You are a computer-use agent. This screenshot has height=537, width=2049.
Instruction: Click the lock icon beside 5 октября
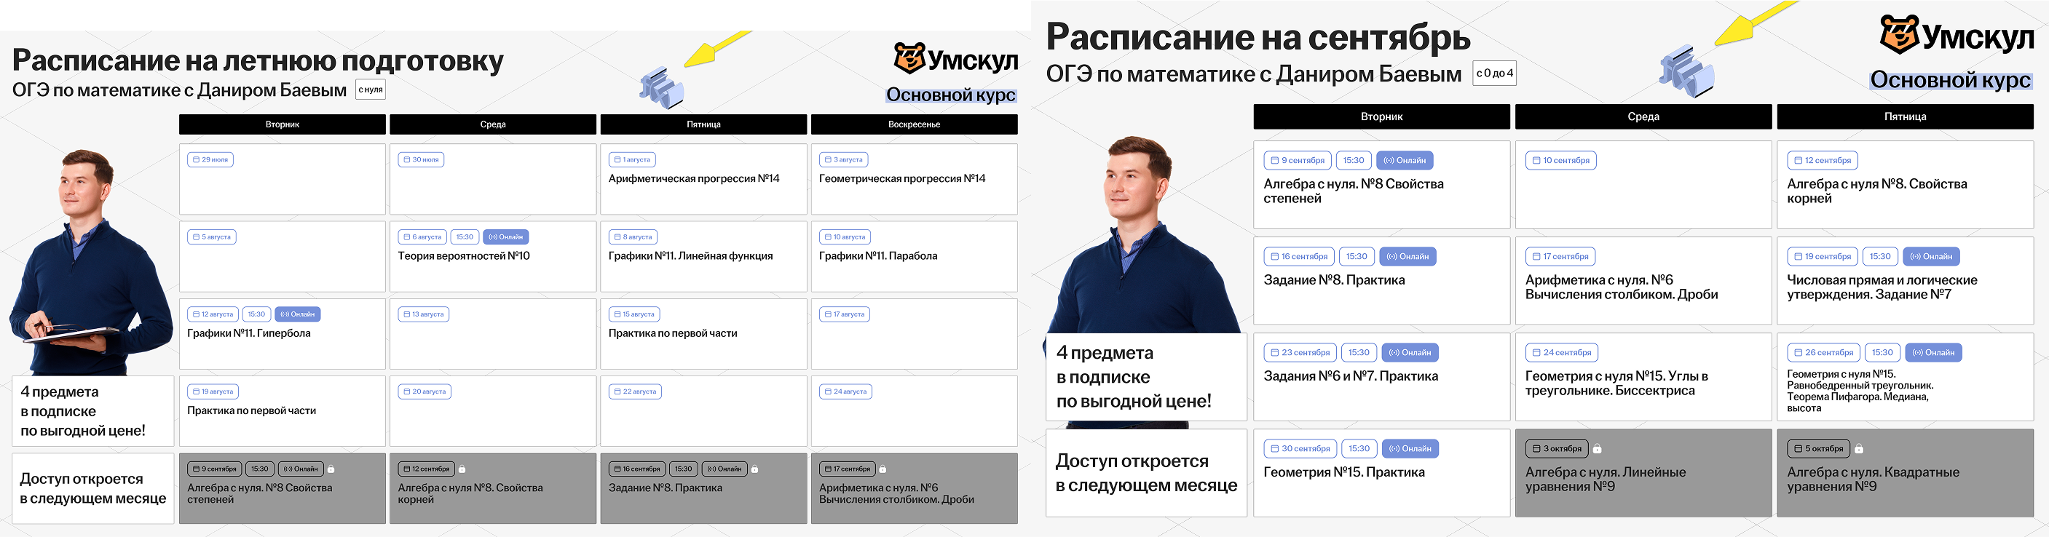click(1858, 450)
